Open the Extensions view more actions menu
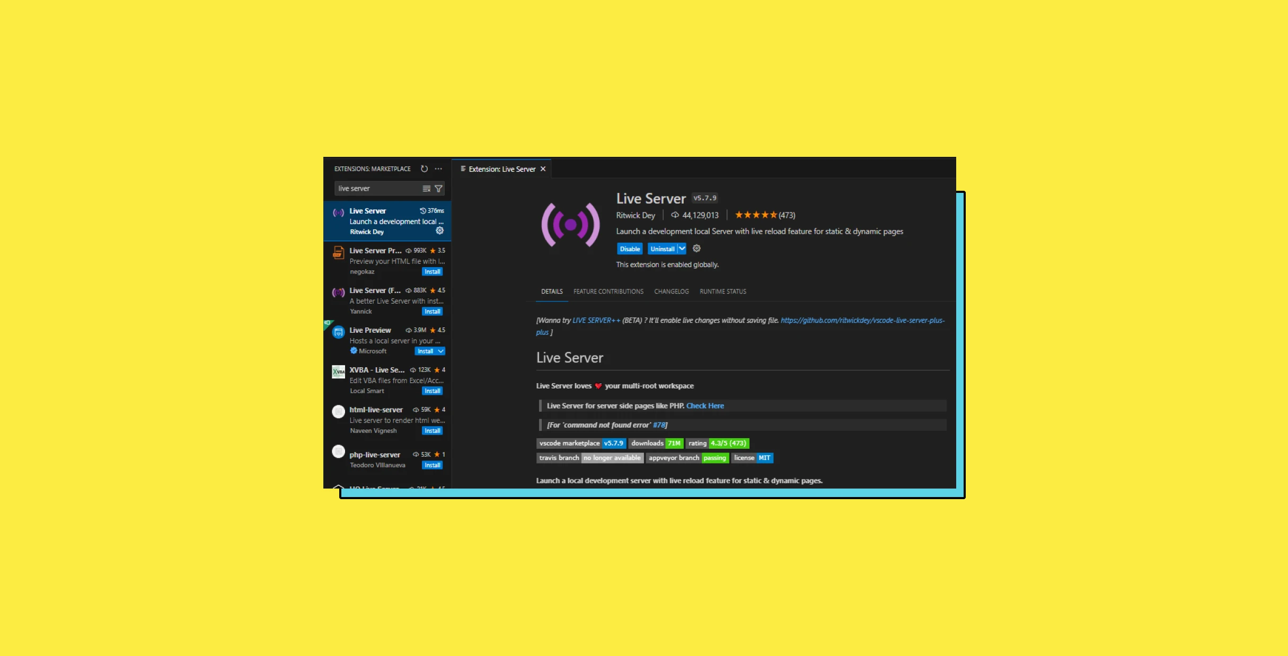The height and width of the screenshot is (656, 1288). [438, 169]
